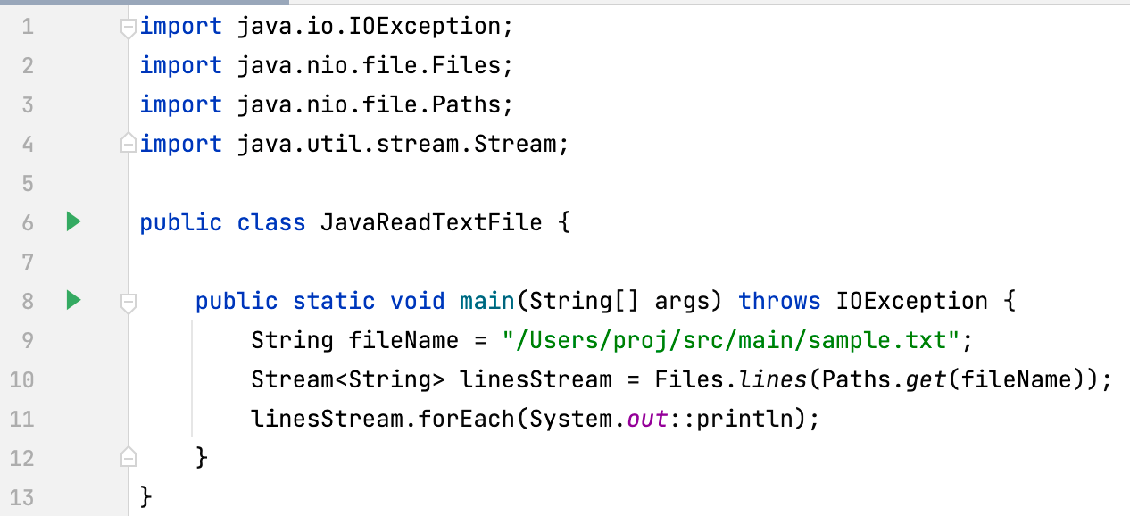
Task: Toggle a breakpoint in the gutter at line 9
Action: [98, 340]
